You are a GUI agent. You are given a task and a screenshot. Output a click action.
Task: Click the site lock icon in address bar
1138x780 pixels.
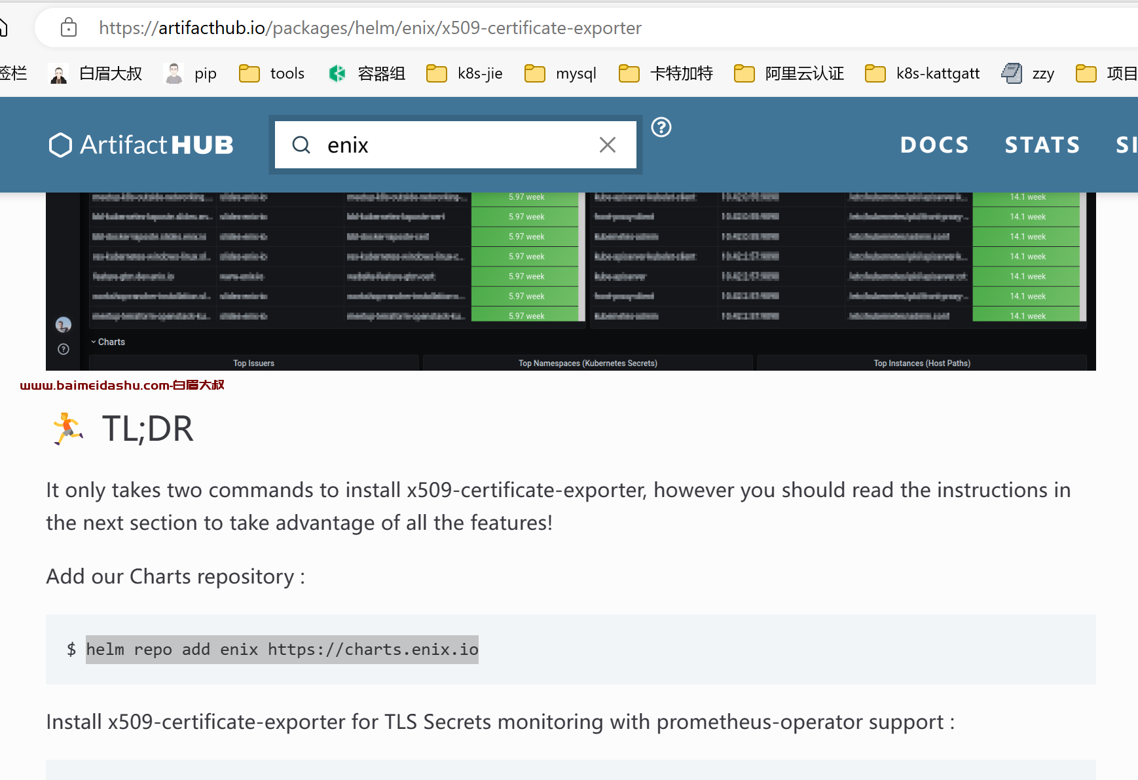tap(69, 28)
